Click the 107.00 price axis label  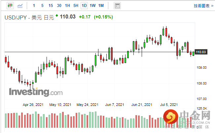201,99
